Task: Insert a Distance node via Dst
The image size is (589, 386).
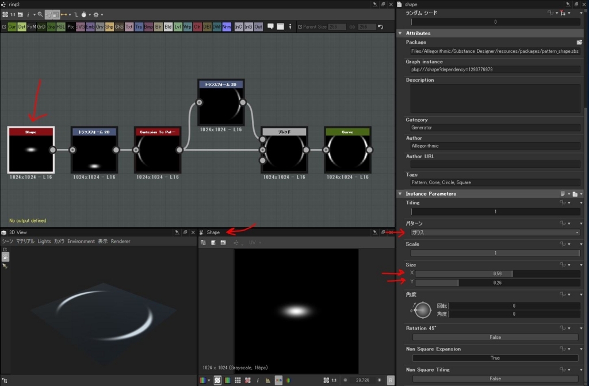Action: click(22, 26)
